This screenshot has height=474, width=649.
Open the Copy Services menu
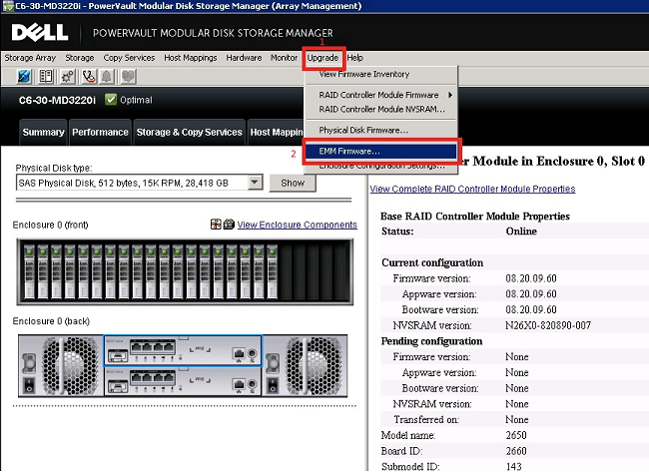[x=129, y=58]
